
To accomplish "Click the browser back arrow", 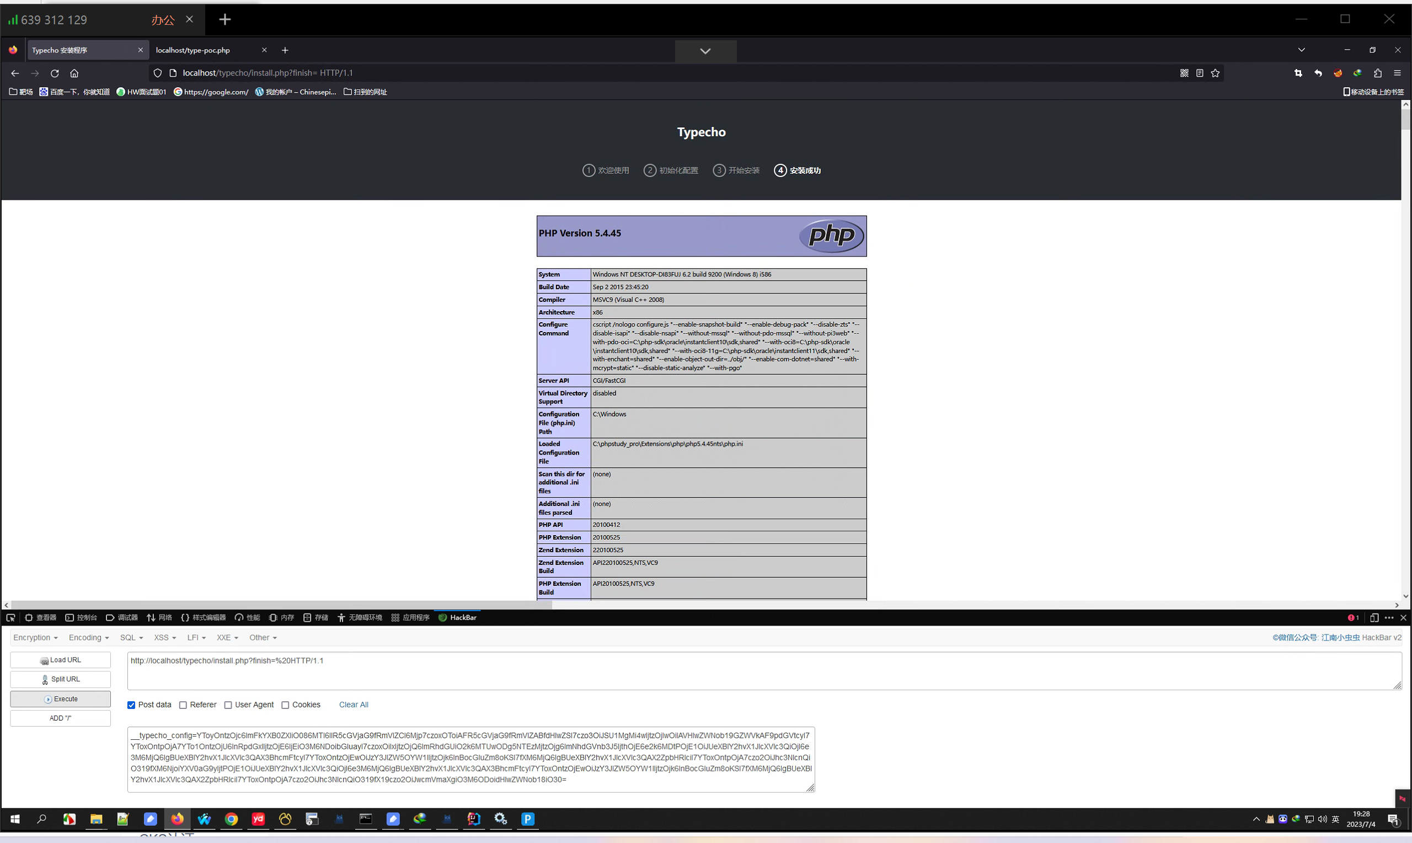I will [x=15, y=73].
